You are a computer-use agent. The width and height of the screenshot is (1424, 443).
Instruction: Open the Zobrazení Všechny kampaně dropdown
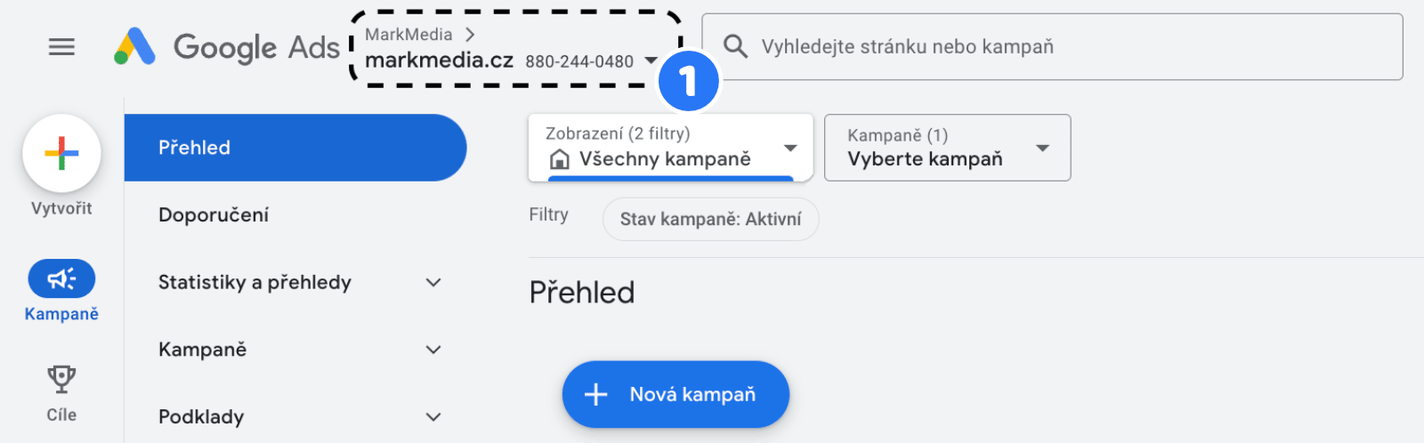[790, 148]
